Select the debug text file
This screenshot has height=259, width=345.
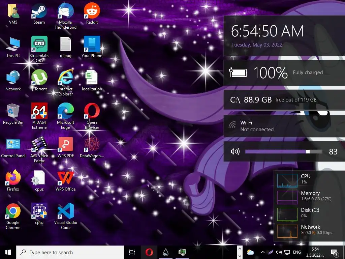click(x=66, y=47)
